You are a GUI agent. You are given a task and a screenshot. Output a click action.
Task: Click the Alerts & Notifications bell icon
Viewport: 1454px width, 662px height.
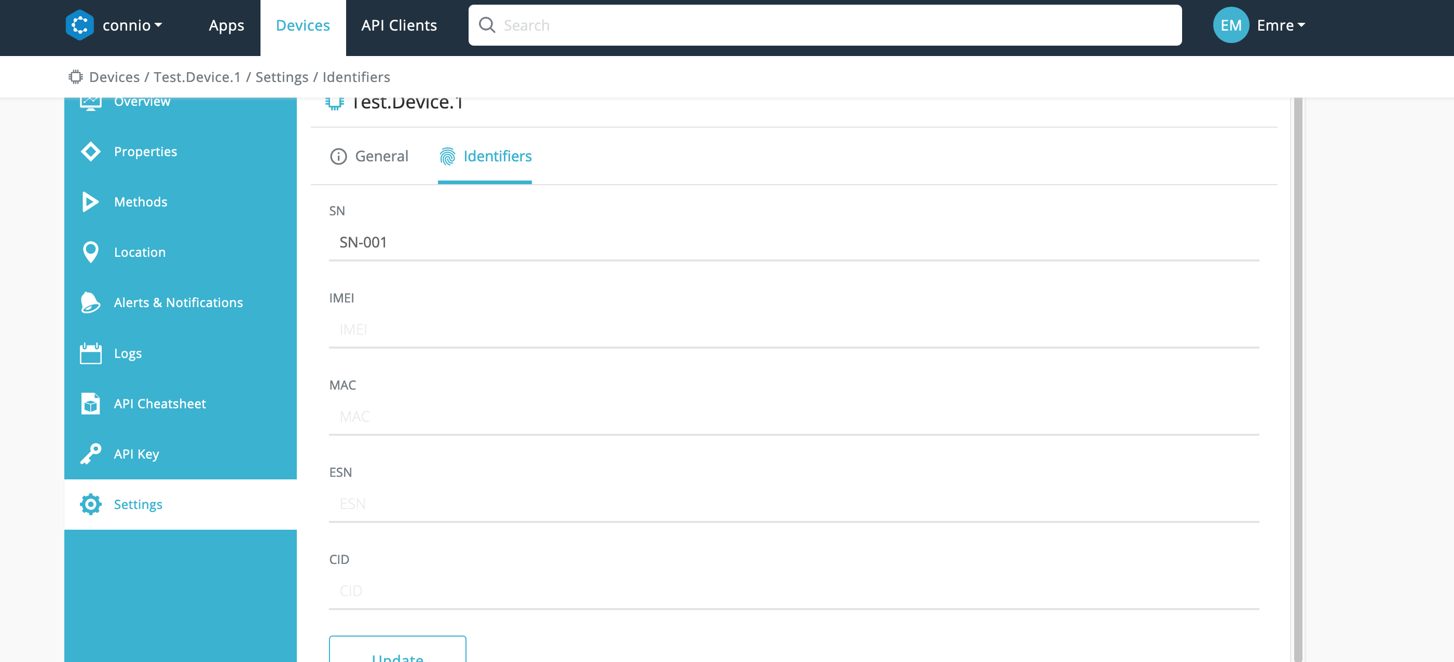click(x=90, y=302)
